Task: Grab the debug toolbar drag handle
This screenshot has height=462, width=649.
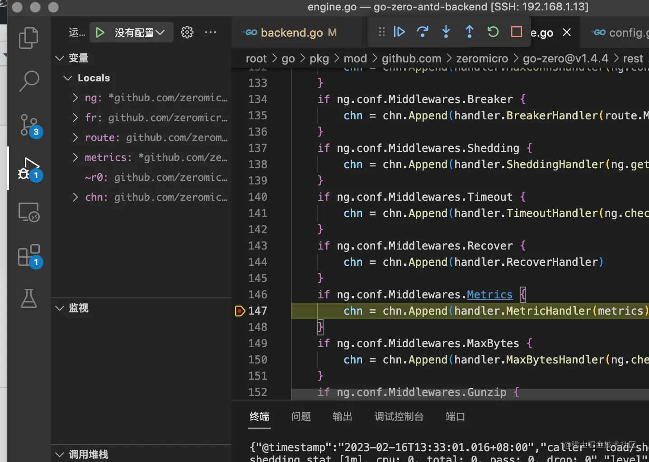Action: (382, 32)
